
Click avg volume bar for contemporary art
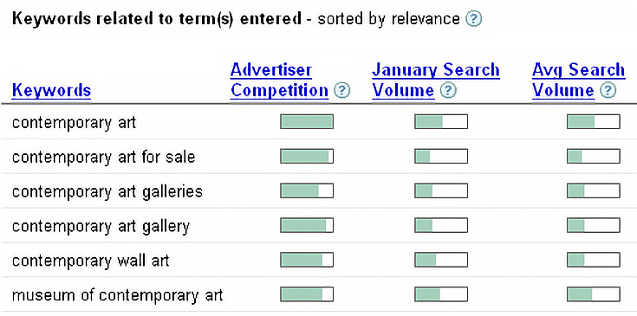point(594,122)
